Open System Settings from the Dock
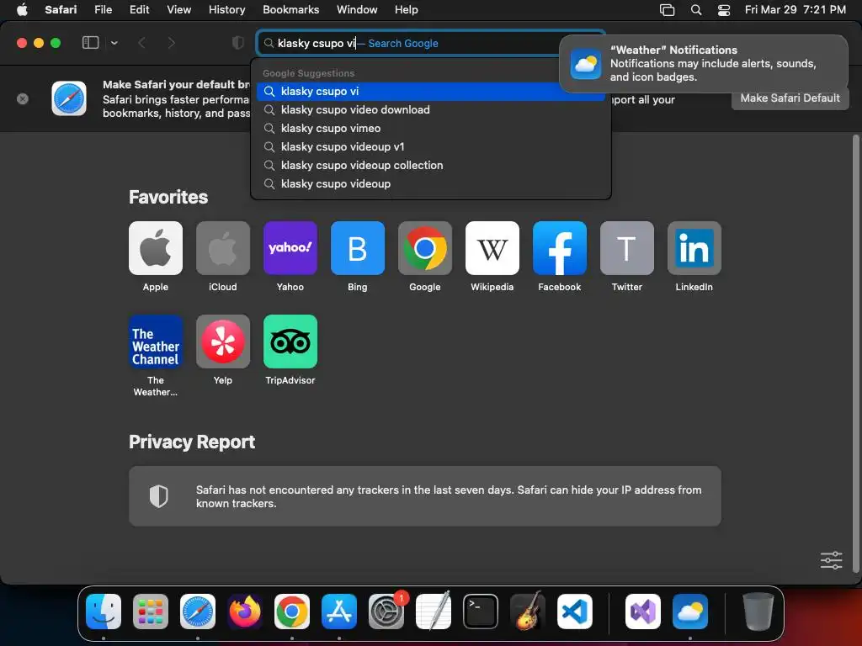 click(386, 612)
